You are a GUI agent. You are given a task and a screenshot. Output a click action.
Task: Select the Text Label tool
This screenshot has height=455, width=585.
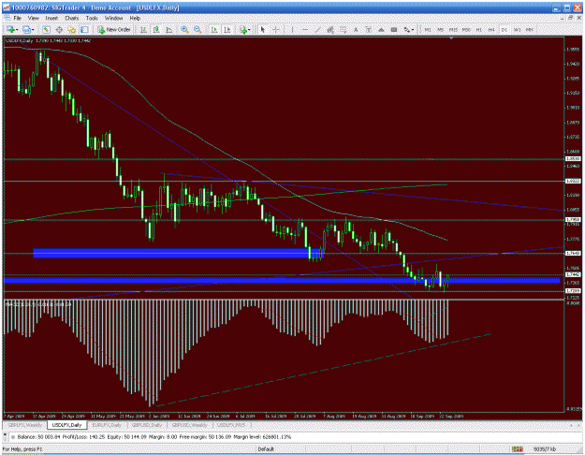(x=369, y=29)
